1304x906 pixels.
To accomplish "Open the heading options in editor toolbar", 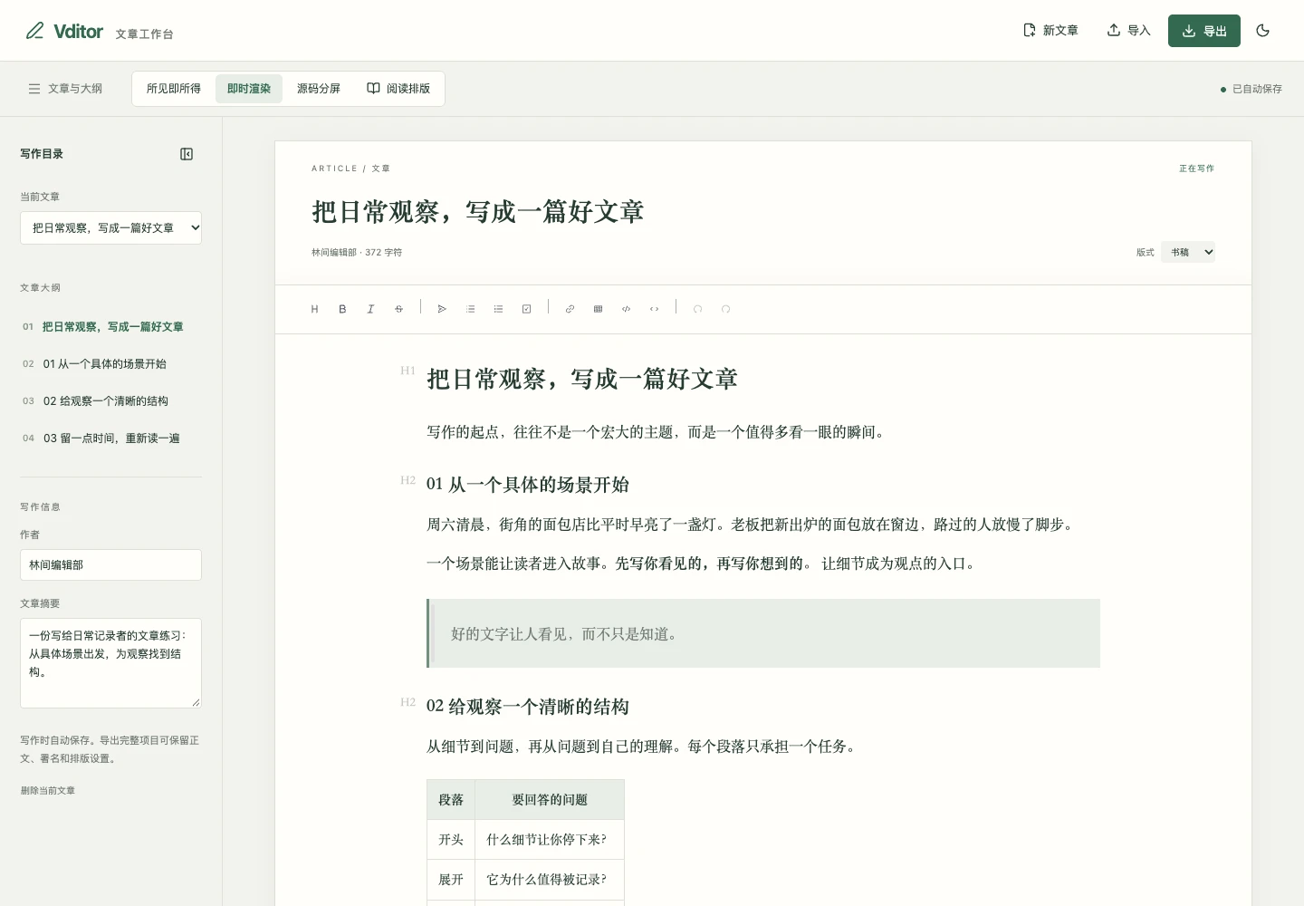I will point(314,309).
